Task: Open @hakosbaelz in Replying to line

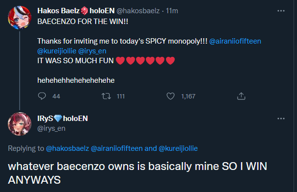Action: click(x=67, y=148)
